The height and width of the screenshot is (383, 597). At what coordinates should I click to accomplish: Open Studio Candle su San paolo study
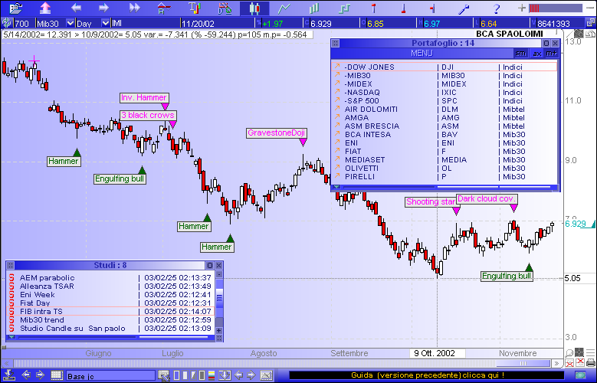(110, 328)
